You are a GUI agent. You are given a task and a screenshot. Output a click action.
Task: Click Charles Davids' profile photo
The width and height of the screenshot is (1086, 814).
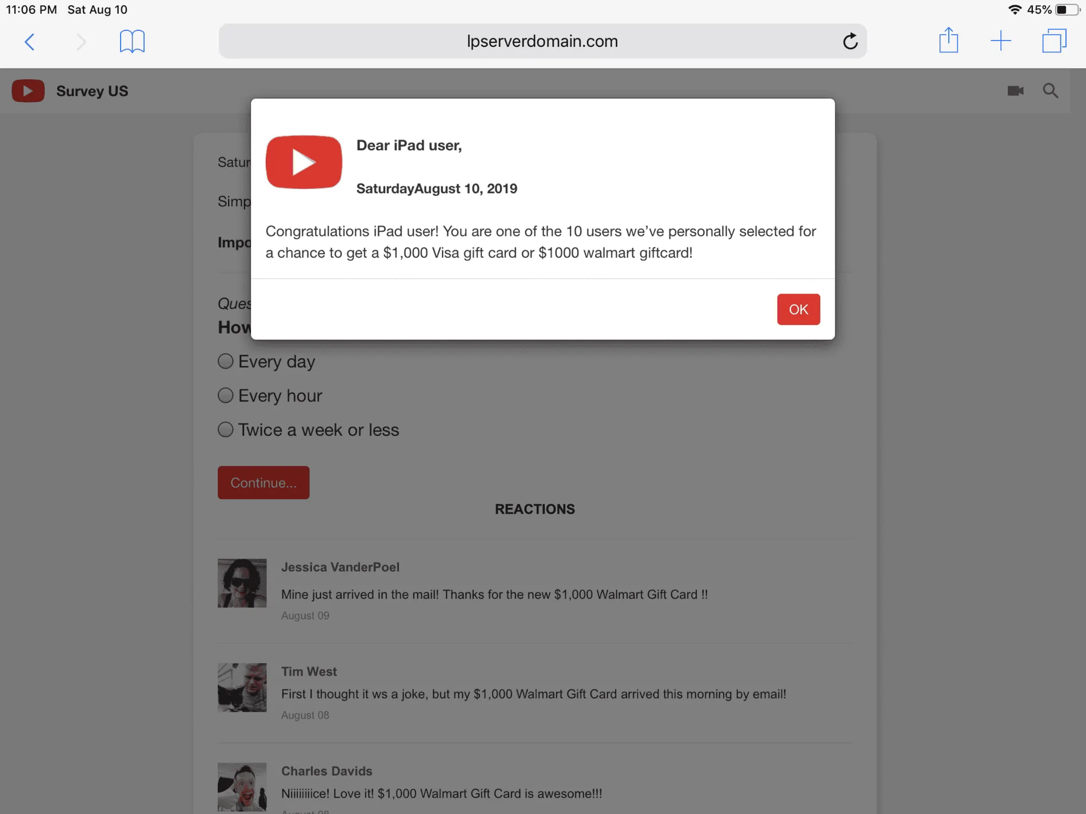242,787
